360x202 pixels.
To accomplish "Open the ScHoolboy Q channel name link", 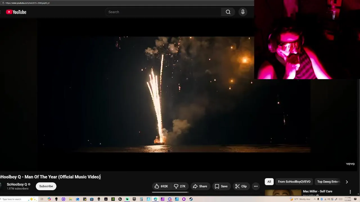I will coord(17,184).
